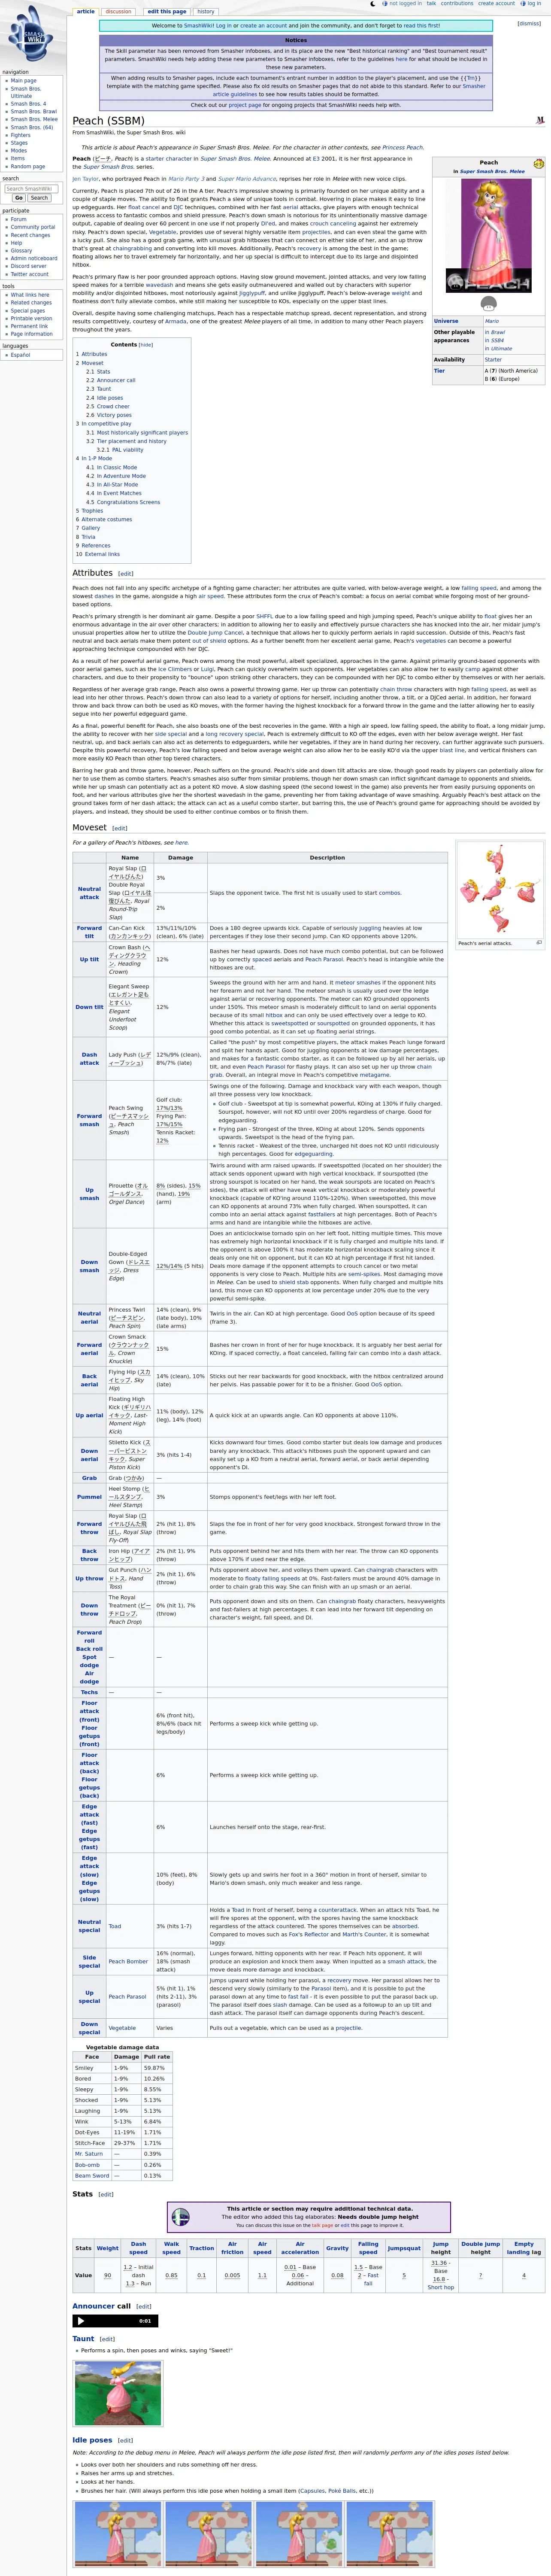The image size is (551, 2576).
Task: Edit the Moveset section
Action: [x=120, y=829]
